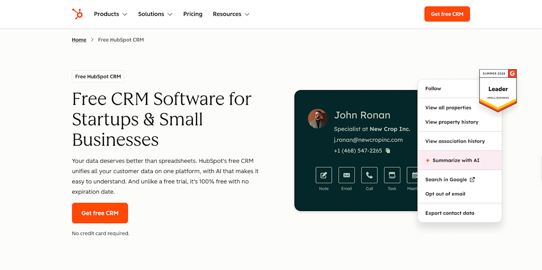Click John Ronan's avatar photo
Image resolution: width=542 pixels, height=270 pixels.
(x=318, y=119)
